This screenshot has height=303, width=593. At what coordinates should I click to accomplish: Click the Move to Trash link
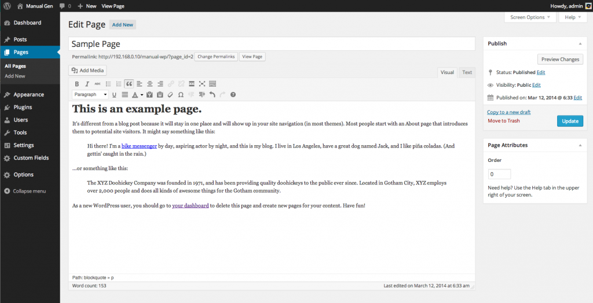pos(503,121)
